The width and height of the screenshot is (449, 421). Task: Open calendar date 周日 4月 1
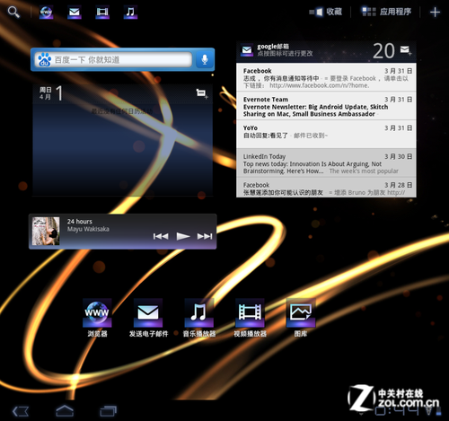51,93
